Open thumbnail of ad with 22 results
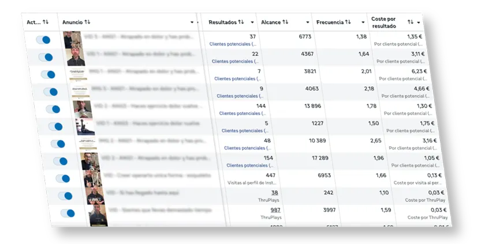 tap(76, 57)
